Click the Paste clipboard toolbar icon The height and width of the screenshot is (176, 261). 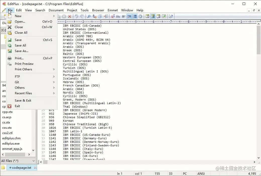pos(64,16)
